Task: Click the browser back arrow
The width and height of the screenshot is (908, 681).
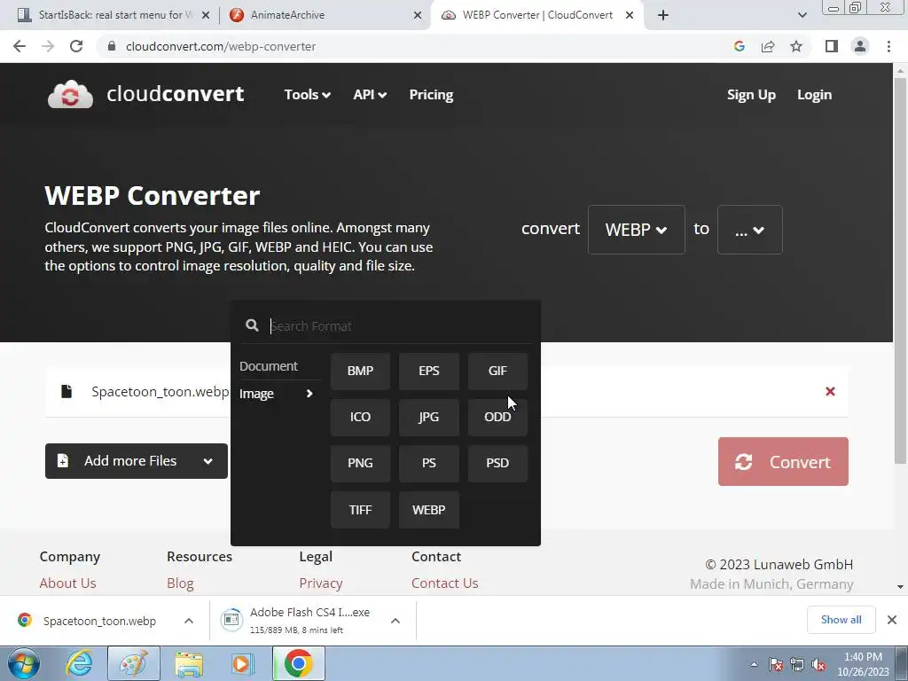Action: click(x=20, y=46)
